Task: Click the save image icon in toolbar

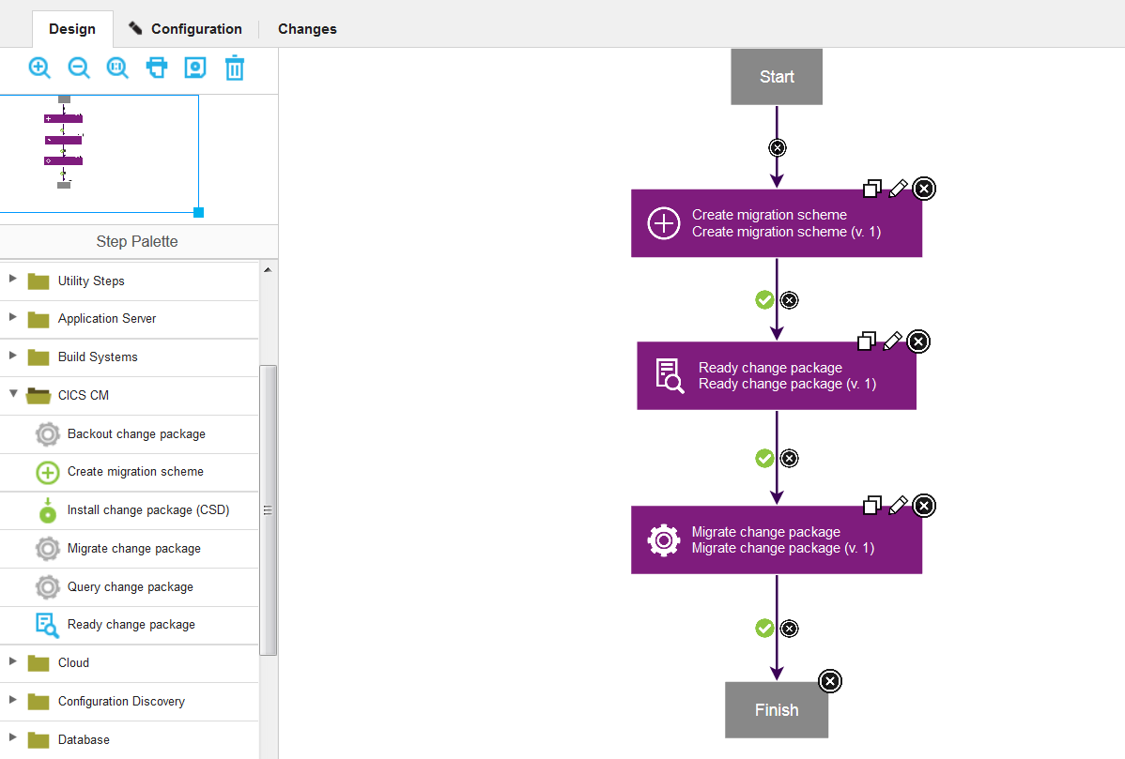Action: (x=195, y=68)
